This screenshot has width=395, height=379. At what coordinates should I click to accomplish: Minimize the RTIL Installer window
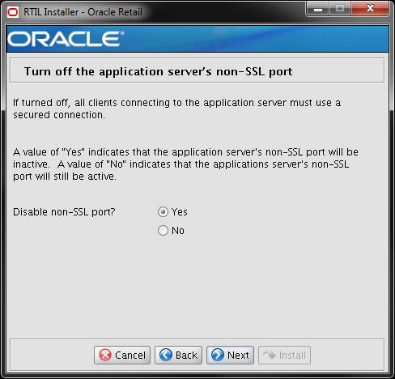tap(318, 9)
